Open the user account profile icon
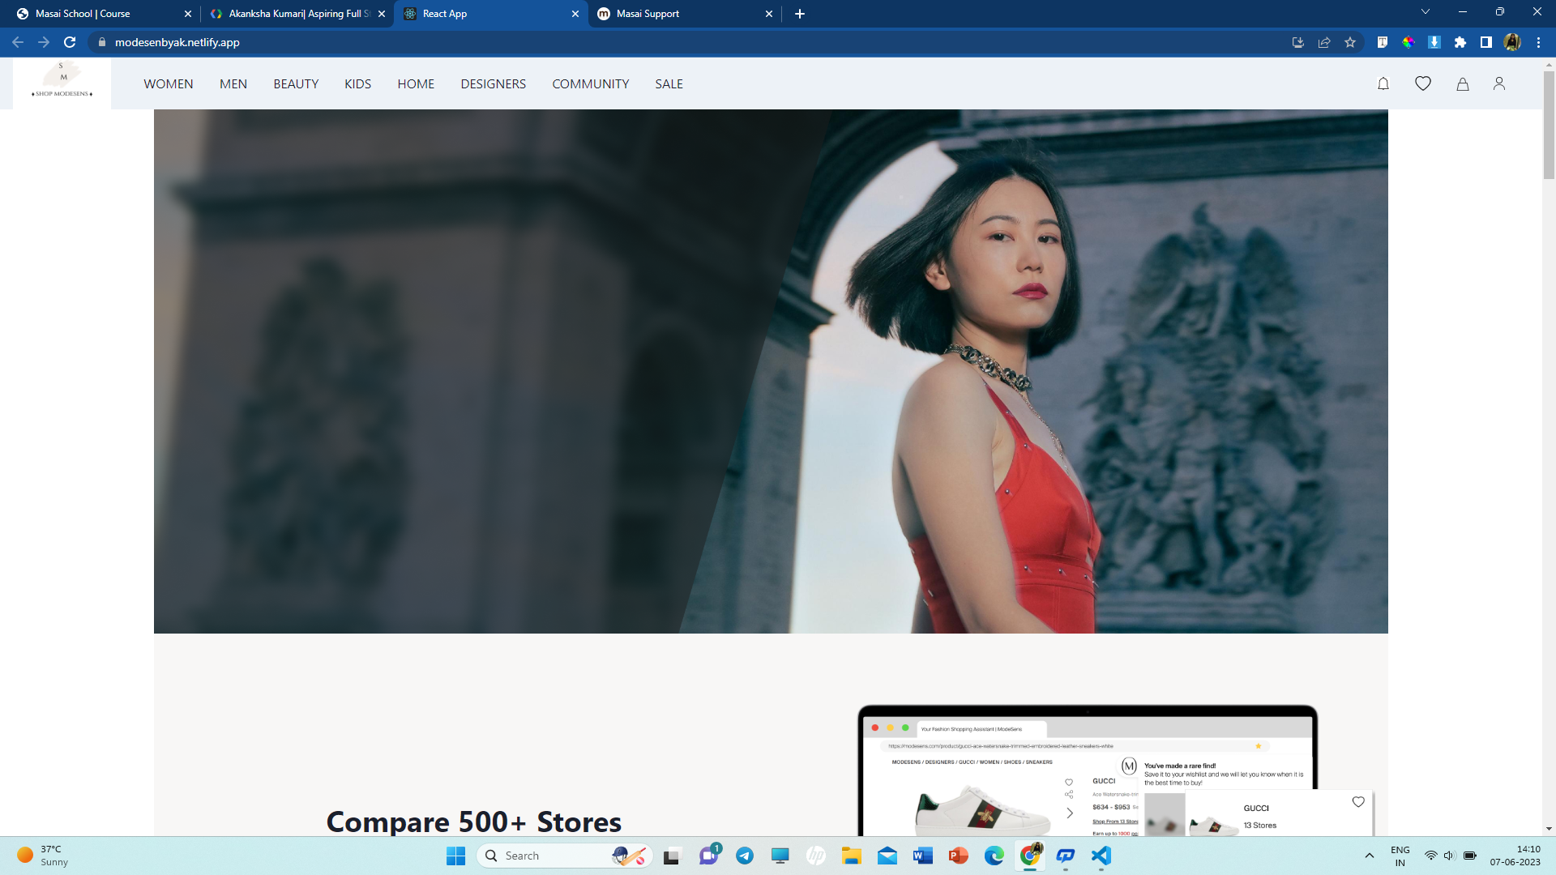 tap(1499, 83)
